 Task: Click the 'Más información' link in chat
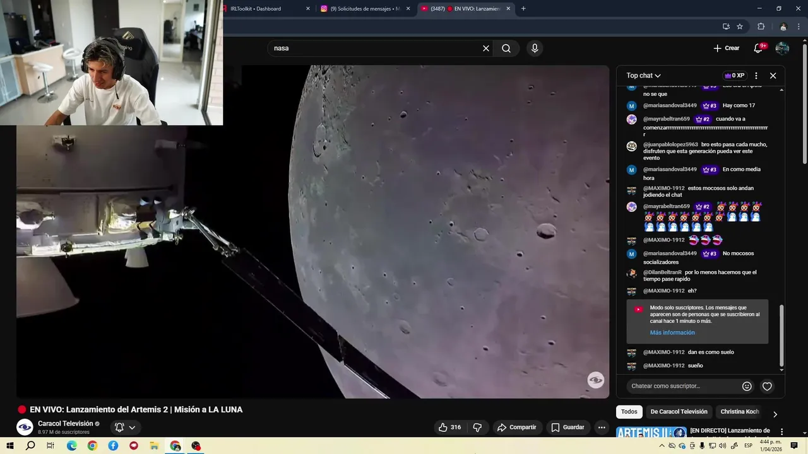pos(672,332)
